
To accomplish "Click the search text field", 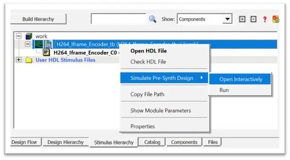I will [x=118, y=19].
